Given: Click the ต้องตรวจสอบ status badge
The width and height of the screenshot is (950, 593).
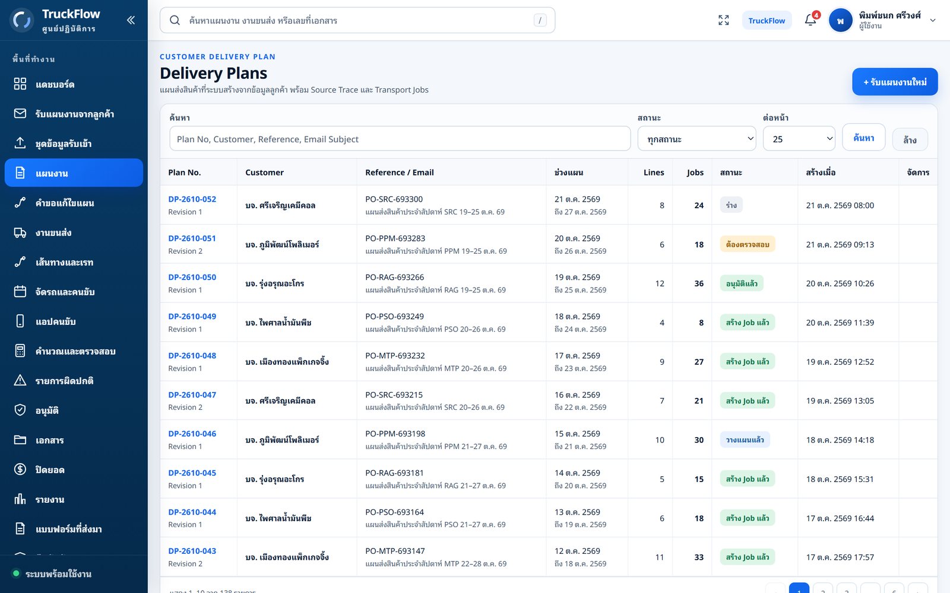Looking at the screenshot, I should [x=748, y=244].
